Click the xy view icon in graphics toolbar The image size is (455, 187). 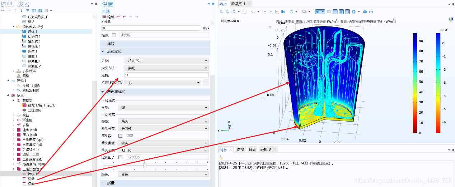264,12
